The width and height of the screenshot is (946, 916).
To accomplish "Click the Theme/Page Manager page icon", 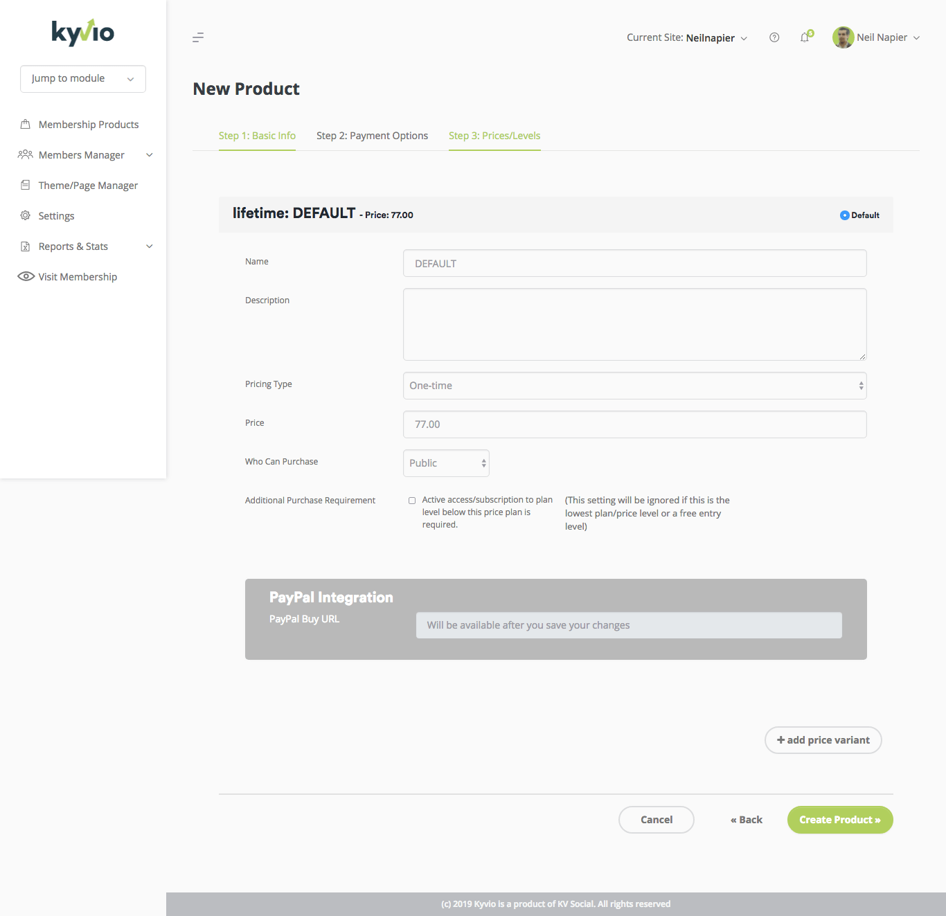I will (26, 185).
